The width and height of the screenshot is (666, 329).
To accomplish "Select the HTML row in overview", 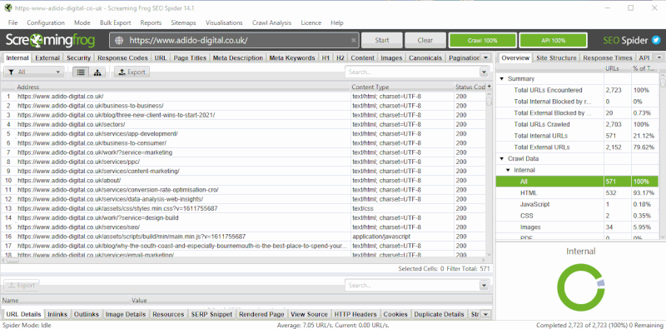I will pyautogui.click(x=577, y=193).
